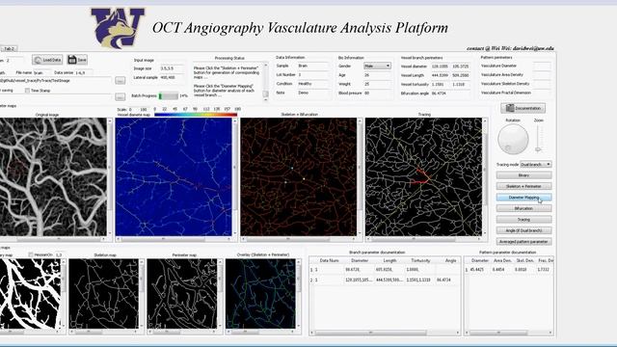
Task: Click the Perimeter map image
Action: tap(182, 293)
